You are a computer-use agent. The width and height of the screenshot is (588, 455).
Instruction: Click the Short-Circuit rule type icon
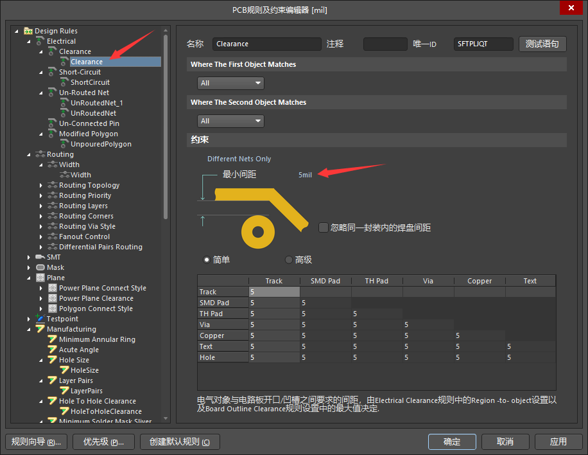click(53, 72)
